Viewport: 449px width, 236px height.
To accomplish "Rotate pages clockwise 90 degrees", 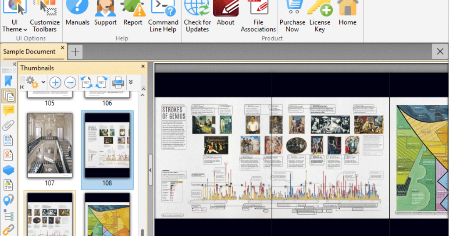I will point(102,82).
